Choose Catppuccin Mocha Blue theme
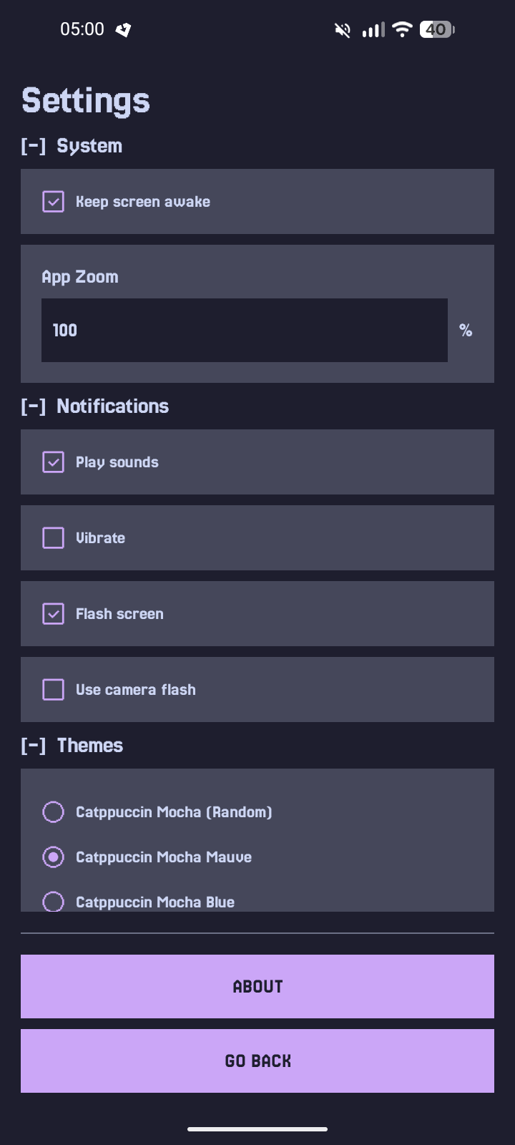 [54, 902]
